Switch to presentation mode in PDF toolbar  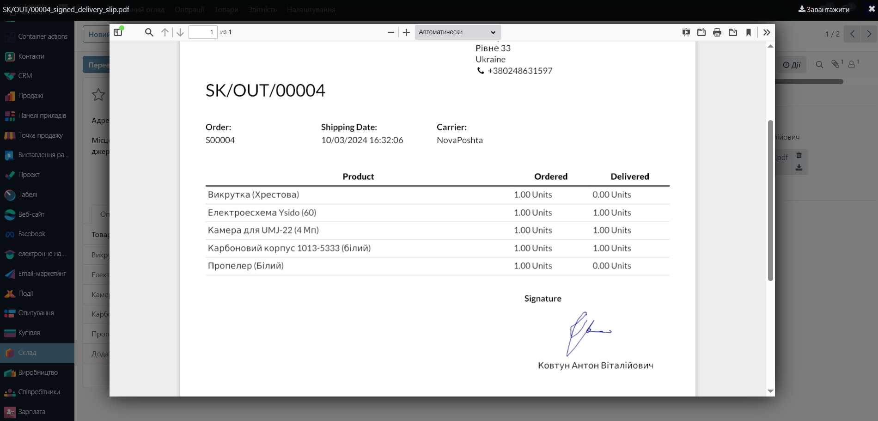click(x=686, y=32)
